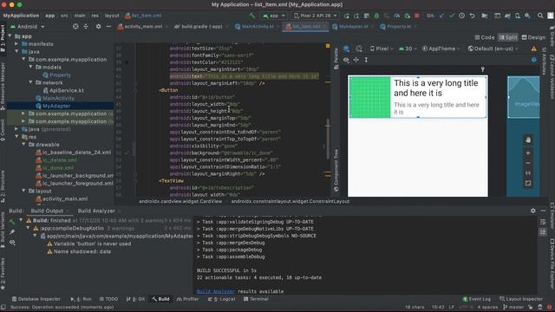Click the Make Project hammer icon
The width and height of the screenshot is (555, 312).
click(x=252, y=16)
